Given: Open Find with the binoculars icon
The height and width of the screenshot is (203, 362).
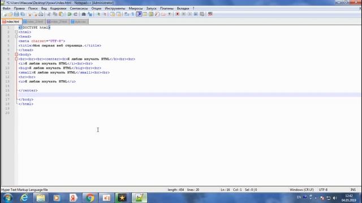Looking at the screenshot, I should click(x=84, y=14).
